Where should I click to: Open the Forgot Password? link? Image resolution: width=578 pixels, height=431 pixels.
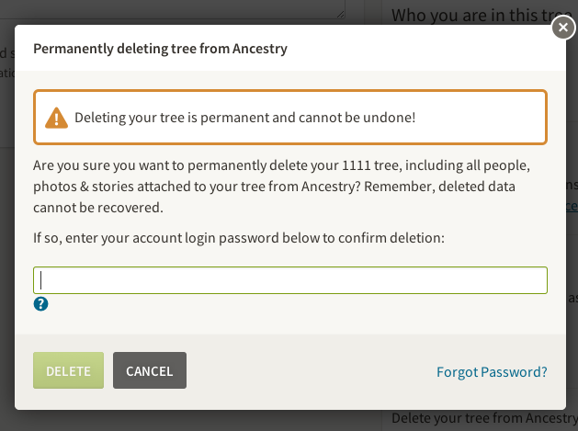click(x=492, y=372)
